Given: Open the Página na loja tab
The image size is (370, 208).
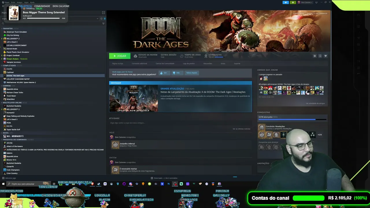Looking at the screenshot, I should tap(117, 64).
